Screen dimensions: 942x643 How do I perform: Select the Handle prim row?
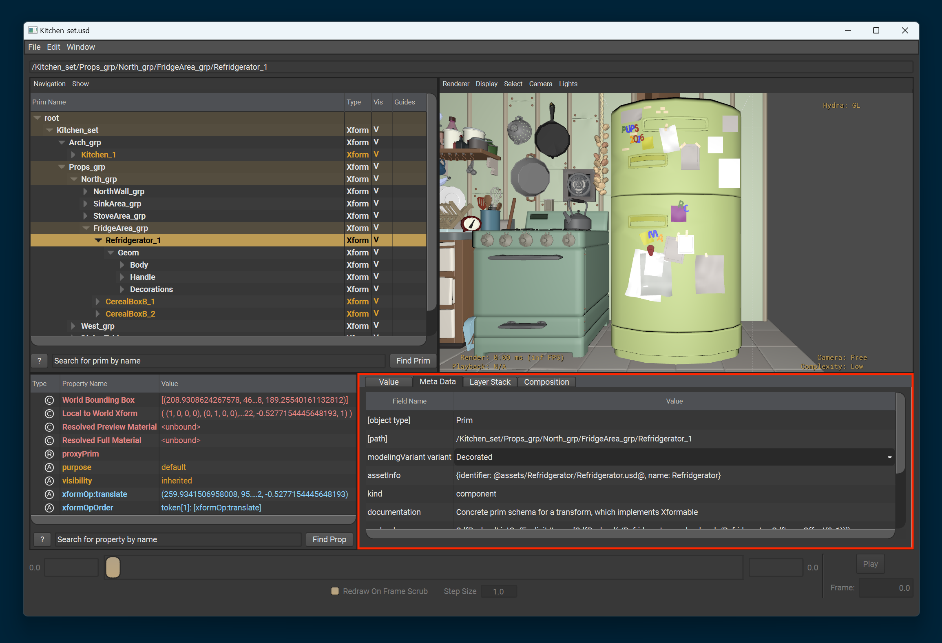point(228,277)
